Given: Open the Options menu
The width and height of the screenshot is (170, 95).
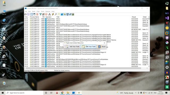Looking at the screenshot, I should 48,11.
